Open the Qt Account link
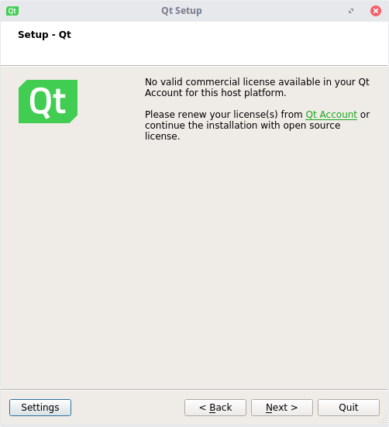This screenshot has height=427, width=389. pos(331,115)
